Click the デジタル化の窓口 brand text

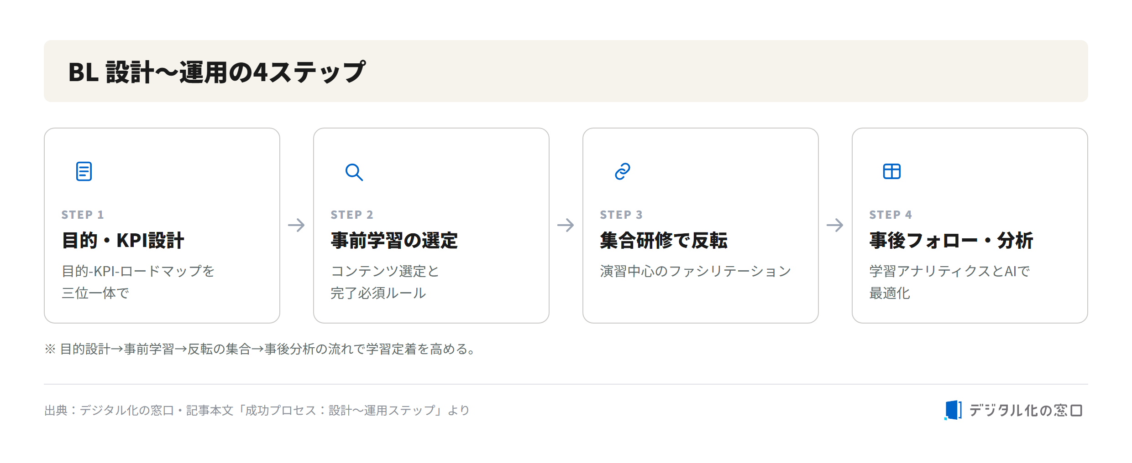click(x=1026, y=411)
